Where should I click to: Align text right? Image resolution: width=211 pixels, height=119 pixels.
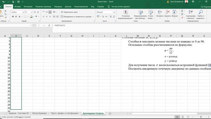[50, 17]
